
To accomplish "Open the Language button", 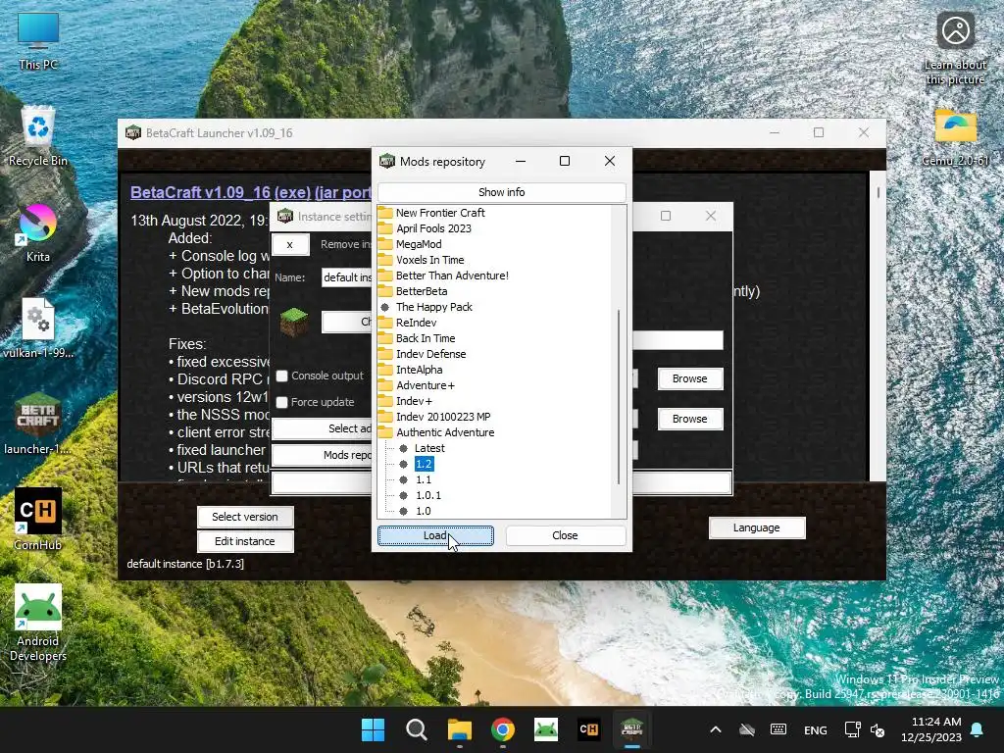I will point(757,527).
